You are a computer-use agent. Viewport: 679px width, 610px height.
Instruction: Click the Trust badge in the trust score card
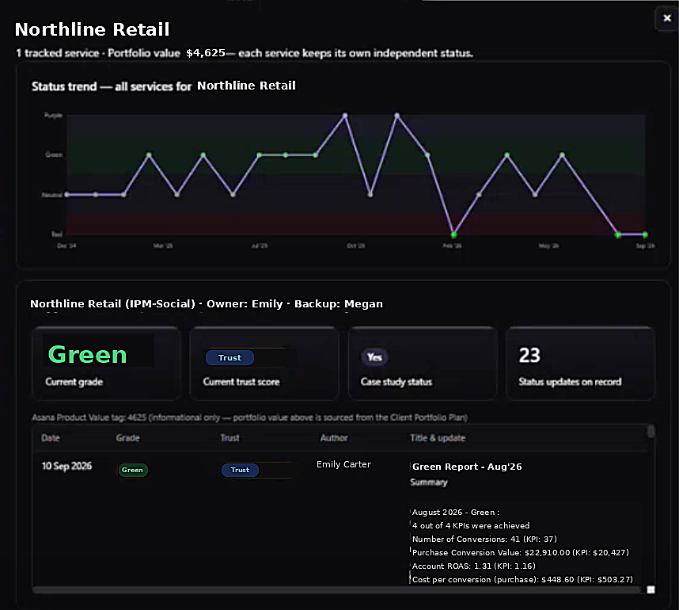229,357
